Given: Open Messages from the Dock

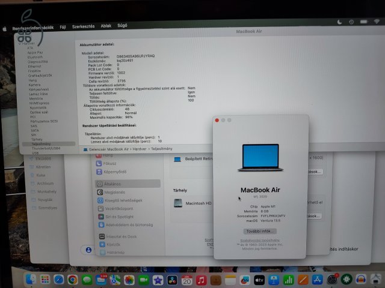Looking at the screenshot, I should tap(87, 280).
